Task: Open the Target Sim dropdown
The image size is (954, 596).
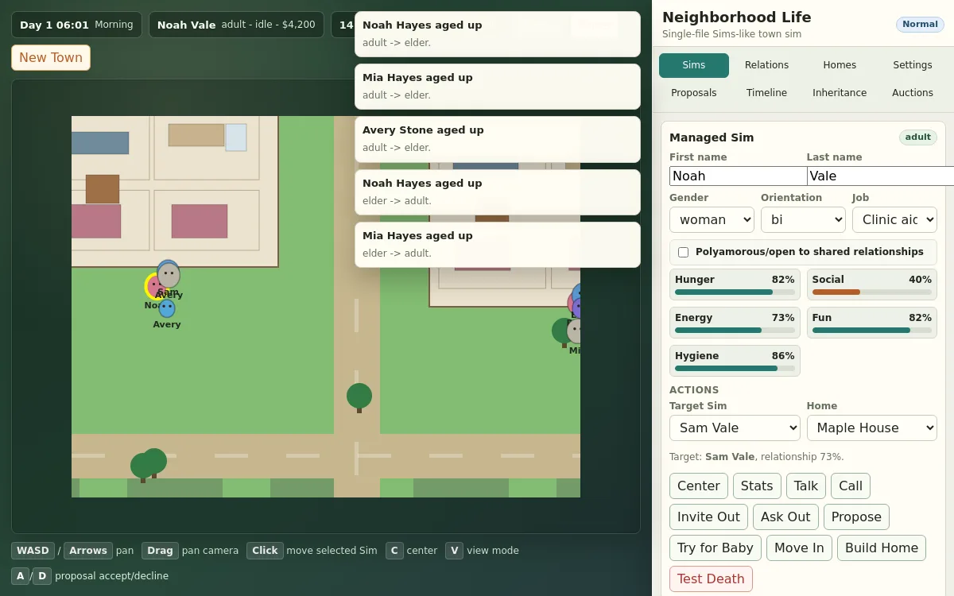Action: click(x=735, y=428)
